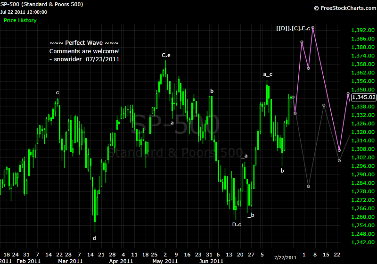Click the '~~~ Perfect Wave ~~~' annotation
This screenshot has height=264, width=377.
(84, 43)
